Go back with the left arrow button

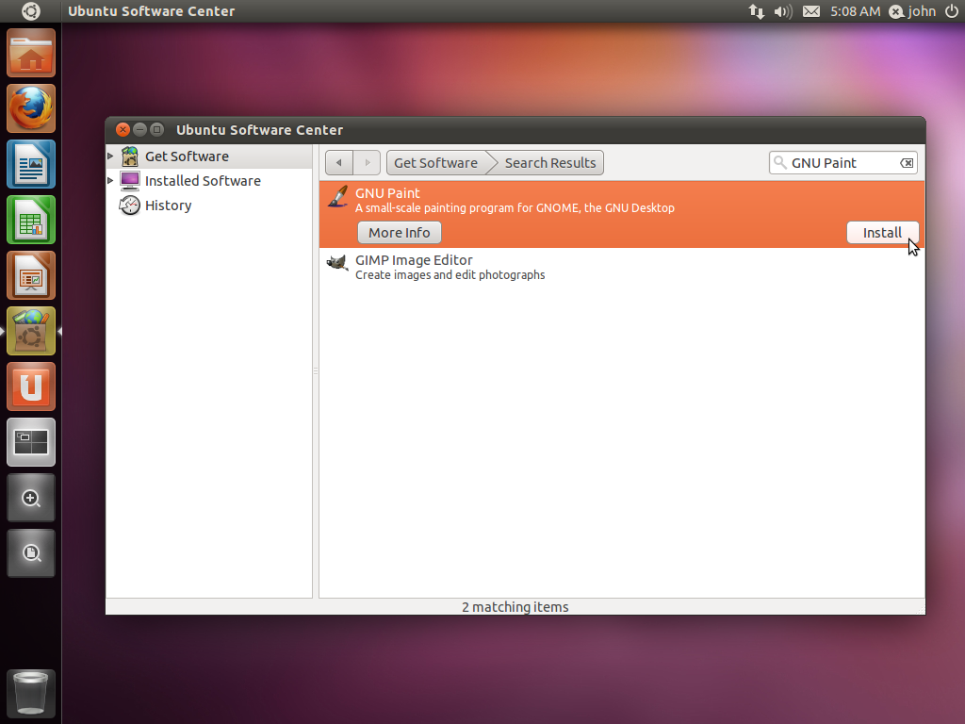click(339, 162)
